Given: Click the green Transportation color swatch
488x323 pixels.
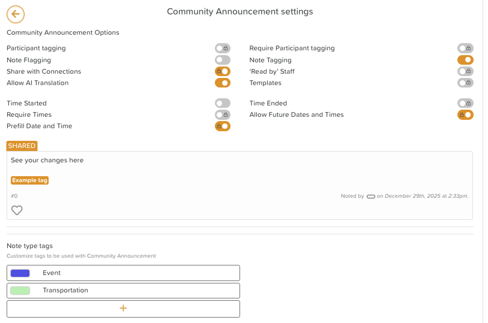Looking at the screenshot, I should click(x=20, y=291).
